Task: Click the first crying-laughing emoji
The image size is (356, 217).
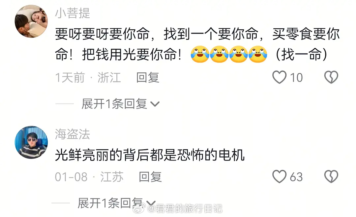Action: (200, 54)
